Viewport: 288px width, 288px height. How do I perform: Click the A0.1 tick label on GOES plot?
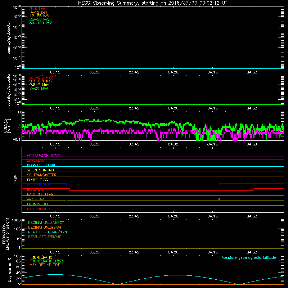[x=17, y=139]
